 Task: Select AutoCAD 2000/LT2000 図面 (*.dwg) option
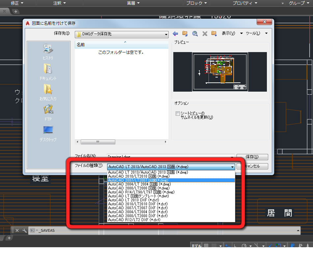pyautogui.click(x=171, y=188)
